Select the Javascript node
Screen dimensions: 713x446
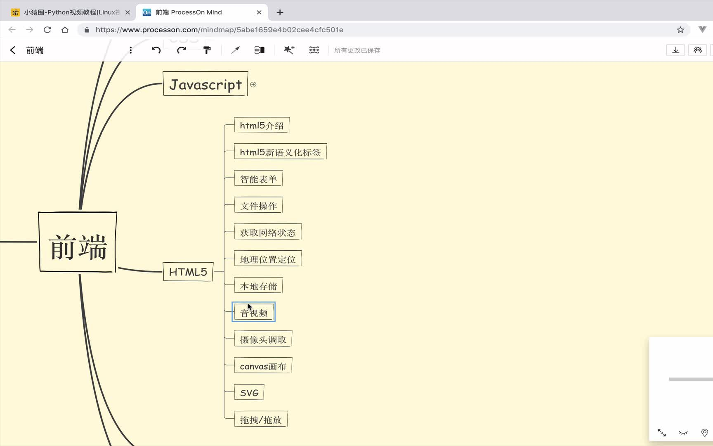pos(205,84)
